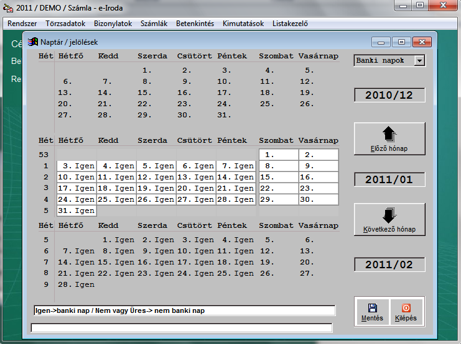Select the January 3 Igen cell
Viewport: 461px width, 344px height.
click(x=76, y=166)
